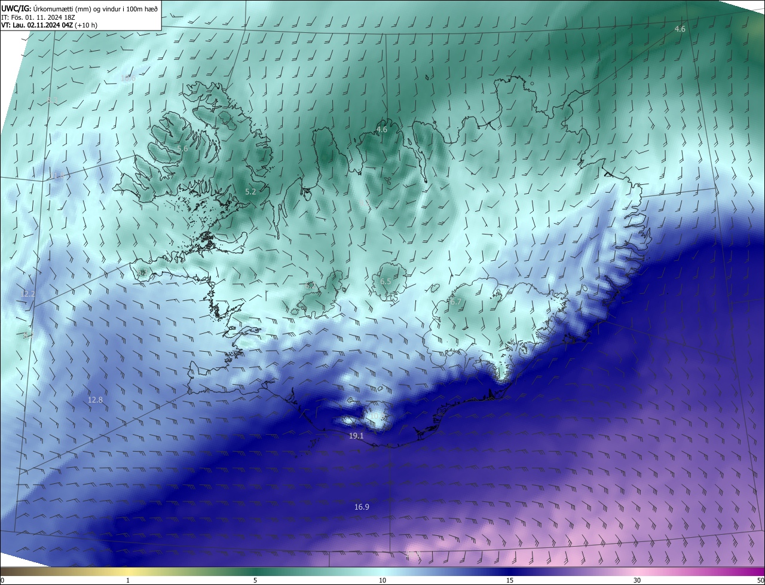Screen dimensions: 765x585
Task: Click the 16.9 value over the southern sea
Action: tap(362, 507)
